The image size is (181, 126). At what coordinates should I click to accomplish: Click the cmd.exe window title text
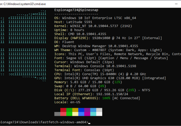coord(23,4)
